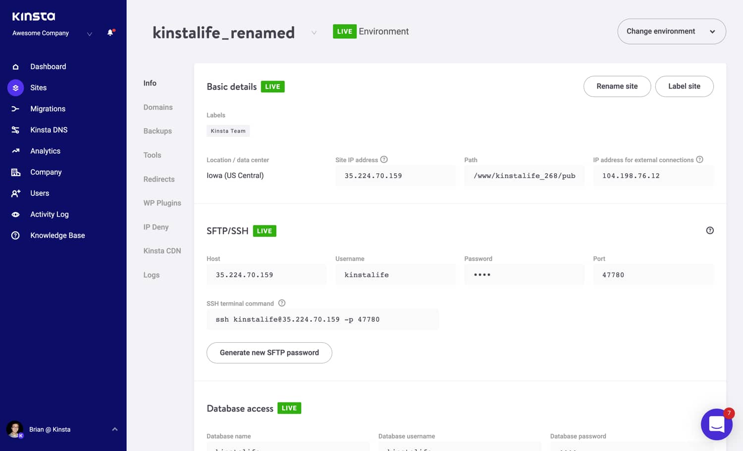Click the Activity Log eye icon

coord(15,215)
